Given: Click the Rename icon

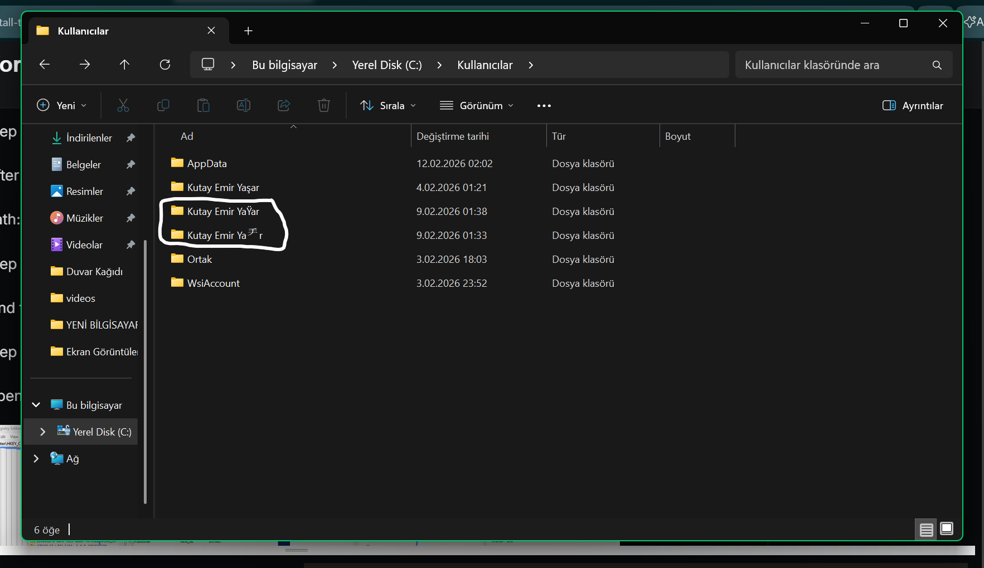Looking at the screenshot, I should pyautogui.click(x=244, y=105).
